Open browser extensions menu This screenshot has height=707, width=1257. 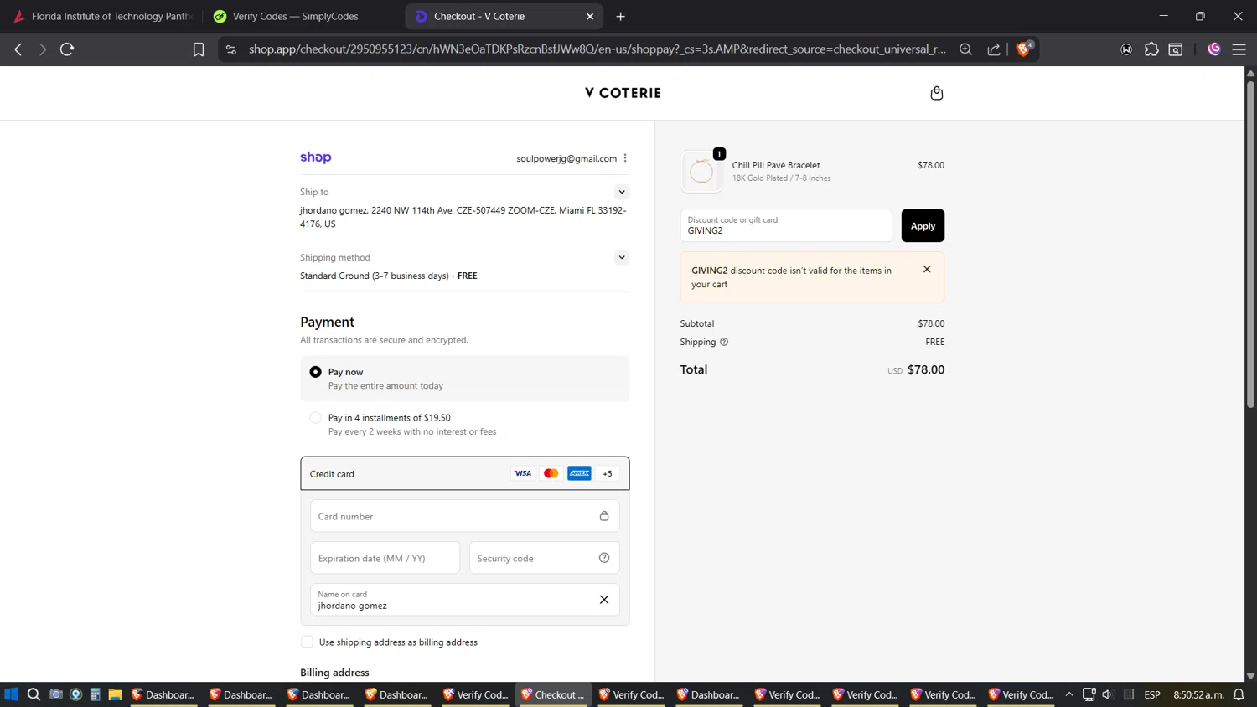click(1151, 49)
